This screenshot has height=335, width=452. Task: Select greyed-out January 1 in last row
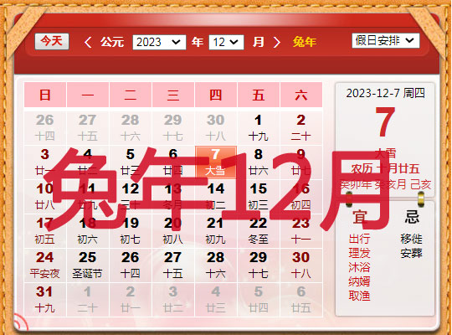88,300
